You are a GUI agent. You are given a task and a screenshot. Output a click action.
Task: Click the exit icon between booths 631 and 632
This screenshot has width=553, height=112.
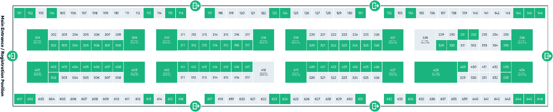(x=375, y=106)
